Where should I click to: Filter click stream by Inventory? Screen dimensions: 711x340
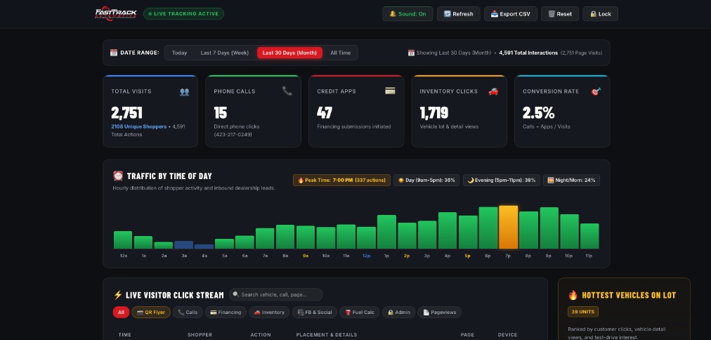(269, 313)
